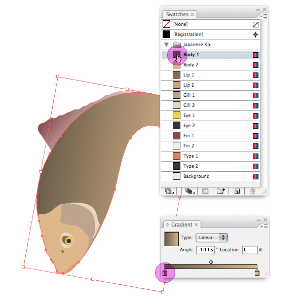Click the registration crosshair icon
The height and width of the screenshot is (304, 304).
point(255,34)
